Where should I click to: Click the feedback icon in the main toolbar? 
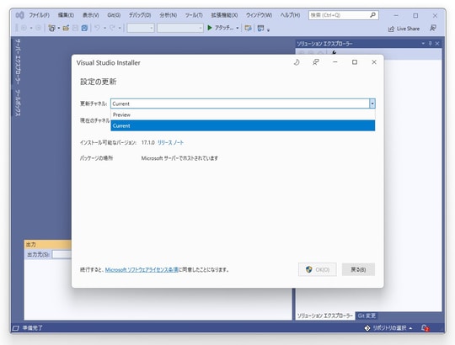433,28
